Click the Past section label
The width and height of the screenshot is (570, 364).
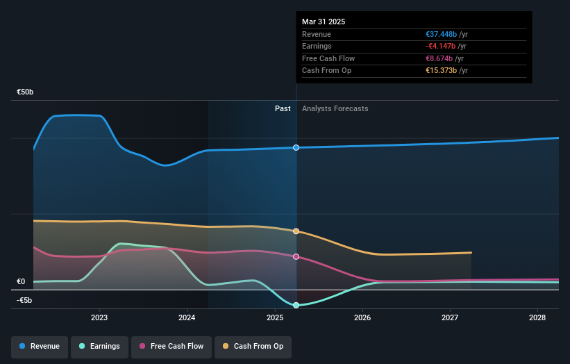(x=283, y=109)
